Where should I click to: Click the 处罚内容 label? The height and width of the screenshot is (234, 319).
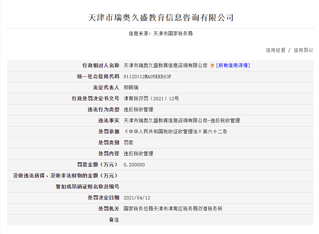tap(109, 153)
